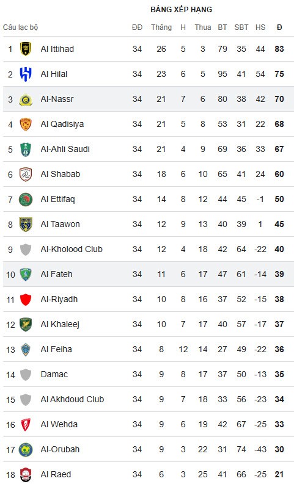294x484 pixels.
Task: Click the Al Raed club crest
Action: pyautogui.click(x=26, y=474)
